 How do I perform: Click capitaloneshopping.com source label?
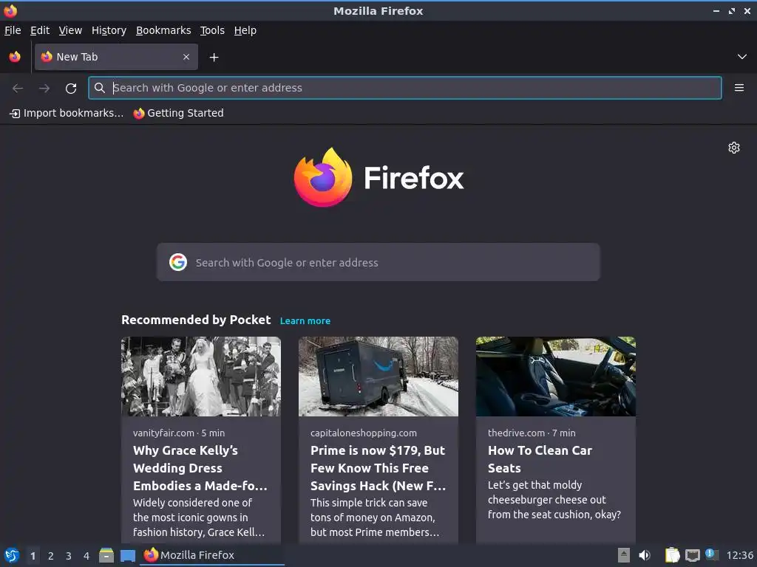coord(364,433)
